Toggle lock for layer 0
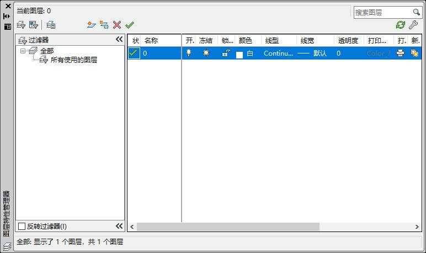This screenshot has width=426, height=253. pyautogui.click(x=226, y=53)
